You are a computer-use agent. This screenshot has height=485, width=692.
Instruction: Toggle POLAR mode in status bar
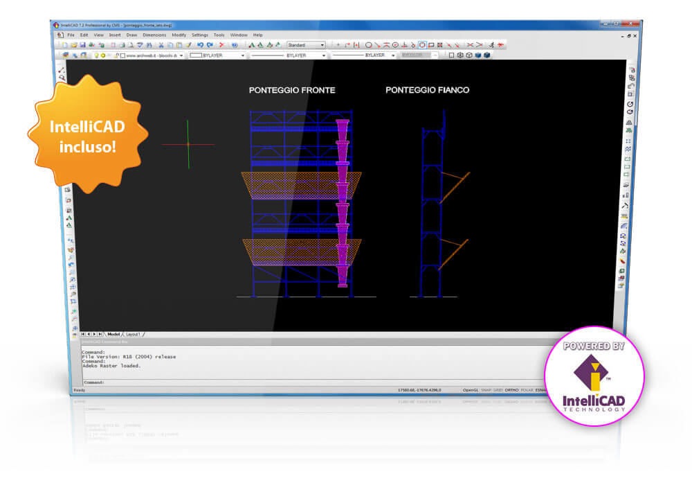pyautogui.click(x=527, y=390)
